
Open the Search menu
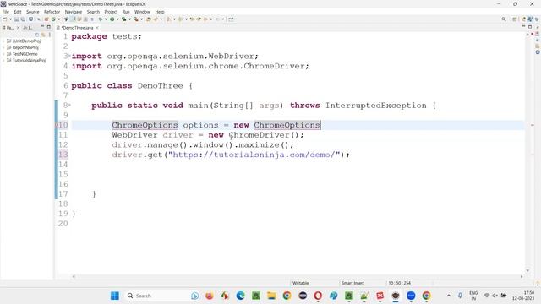coord(93,12)
